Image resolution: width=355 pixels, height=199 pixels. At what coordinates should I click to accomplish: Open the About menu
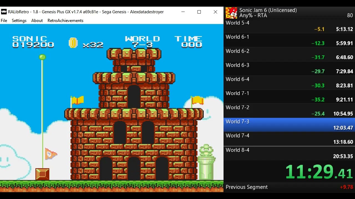(x=37, y=20)
